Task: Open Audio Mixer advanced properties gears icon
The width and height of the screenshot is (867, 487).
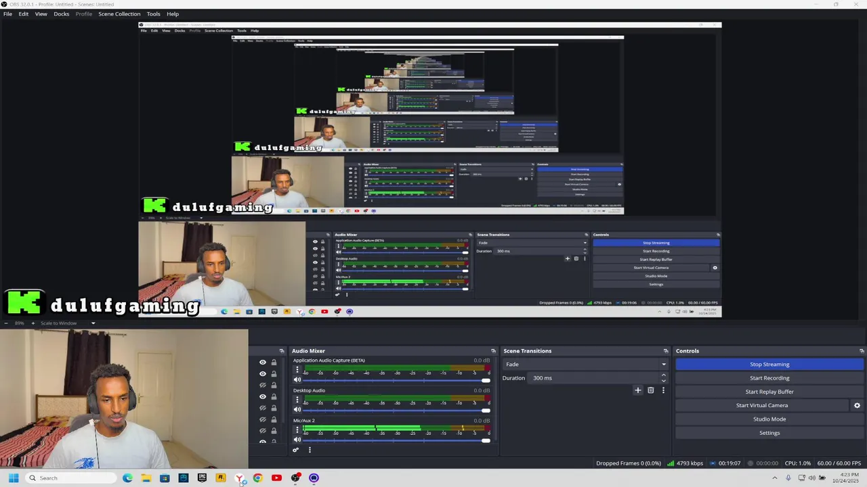Action: pos(295,450)
